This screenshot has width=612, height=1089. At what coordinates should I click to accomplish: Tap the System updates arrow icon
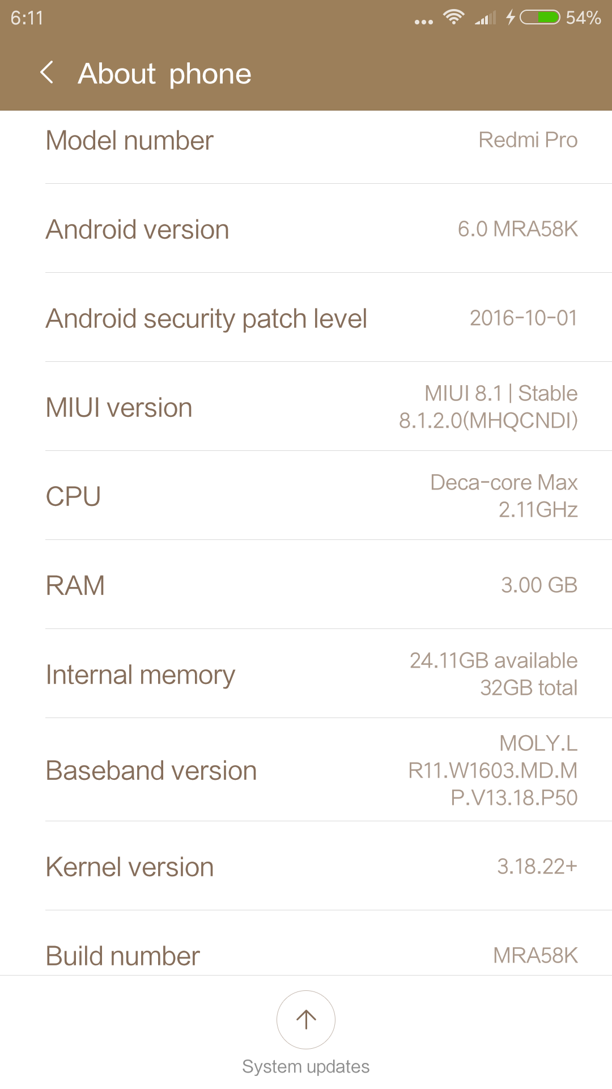point(306,1019)
